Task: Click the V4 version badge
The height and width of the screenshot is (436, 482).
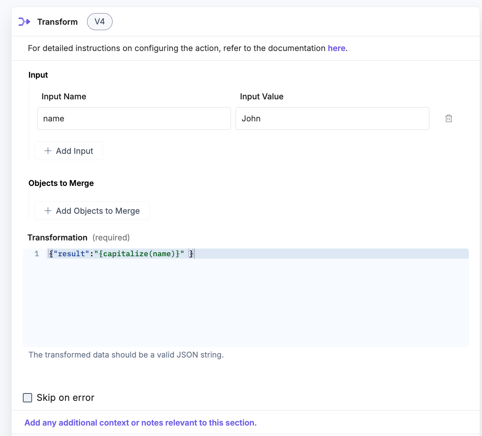Action: [x=99, y=22]
